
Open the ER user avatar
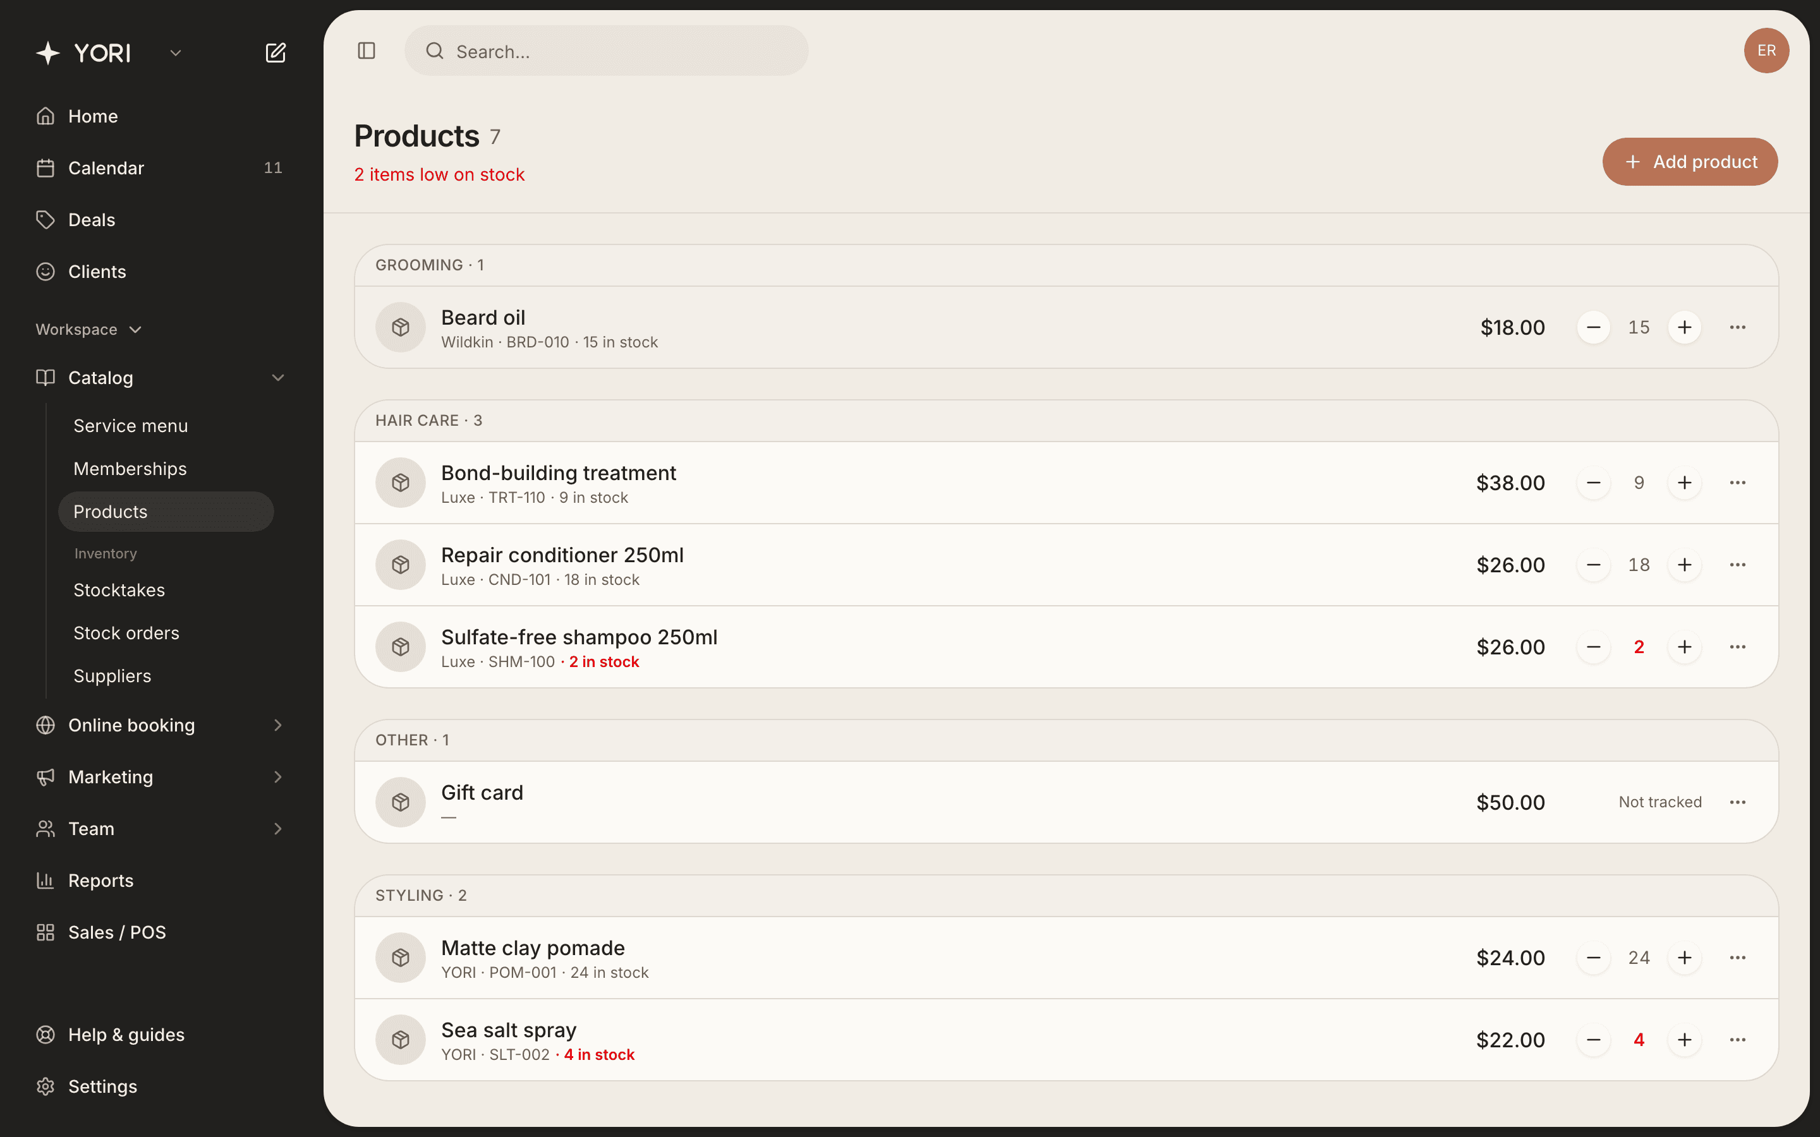tap(1766, 51)
